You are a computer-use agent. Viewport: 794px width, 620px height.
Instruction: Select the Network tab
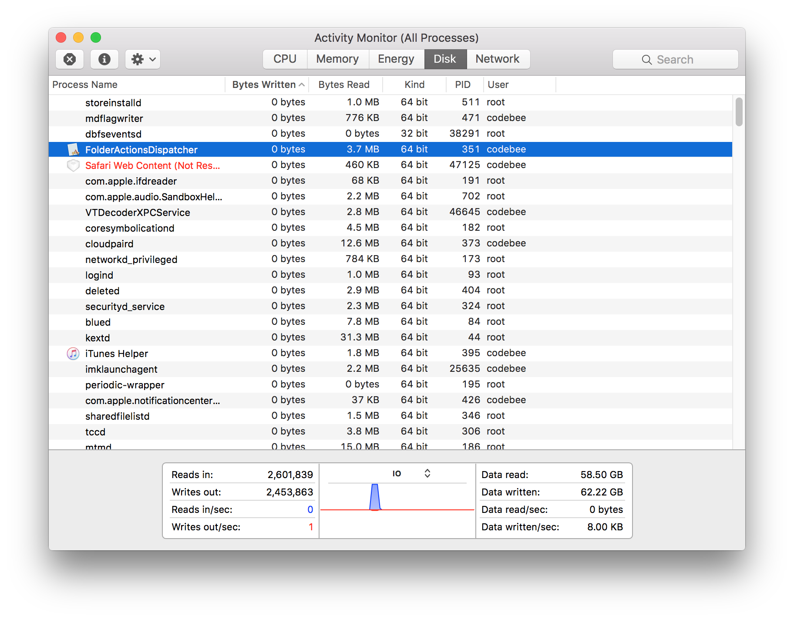tap(497, 59)
